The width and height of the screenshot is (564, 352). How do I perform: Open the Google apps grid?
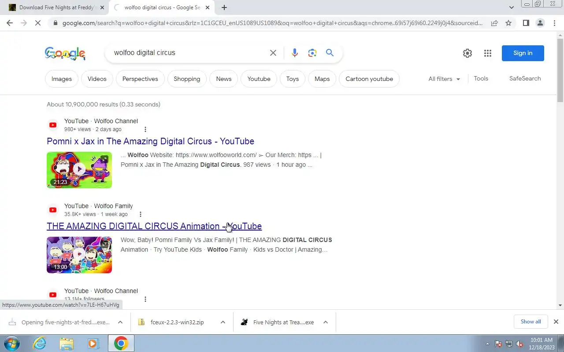[x=487, y=53]
